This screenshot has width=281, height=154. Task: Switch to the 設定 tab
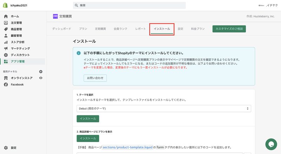pyautogui.click(x=181, y=29)
